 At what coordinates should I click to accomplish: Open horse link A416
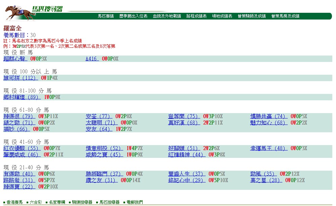[x=92, y=59]
